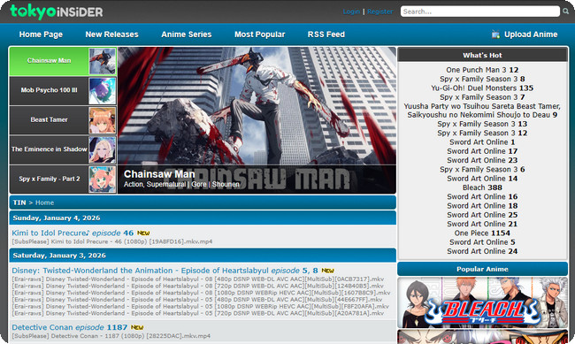The image size is (575, 344).
Task: Click TIN breadcrumb link
Action: (19, 203)
